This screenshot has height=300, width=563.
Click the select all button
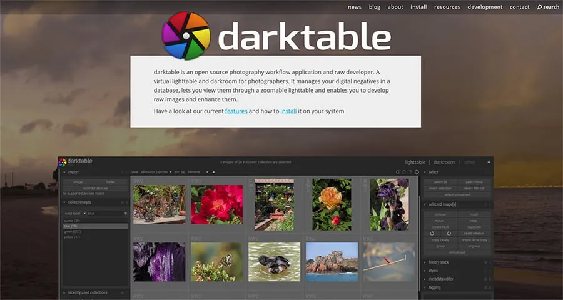click(440, 182)
